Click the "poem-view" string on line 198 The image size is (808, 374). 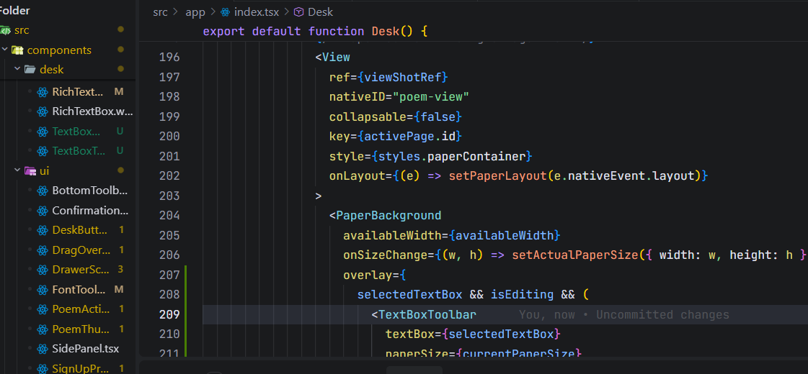tap(430, 96)
